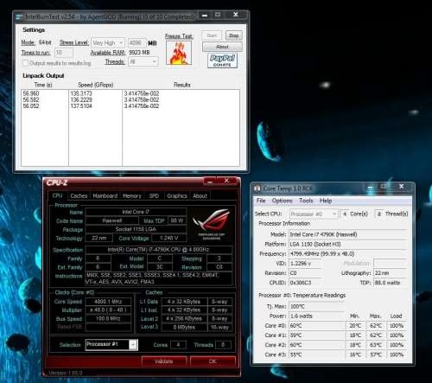Click the OK button in CPU-Z
The width and height of the screenshot is (432, 383).
pos(213,361)
